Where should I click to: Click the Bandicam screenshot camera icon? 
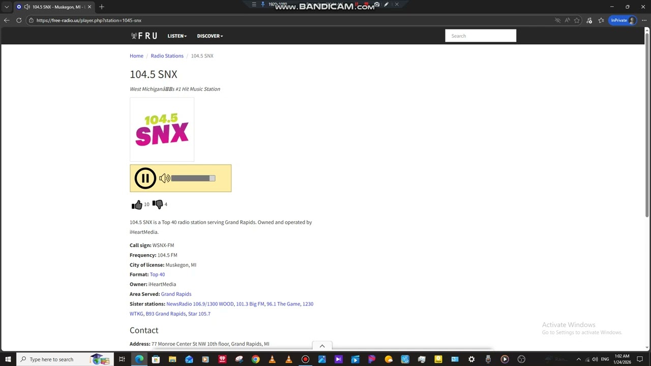coord(377,5)
